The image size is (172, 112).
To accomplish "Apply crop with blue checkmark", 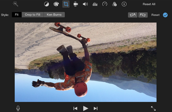I will (165, 15).
